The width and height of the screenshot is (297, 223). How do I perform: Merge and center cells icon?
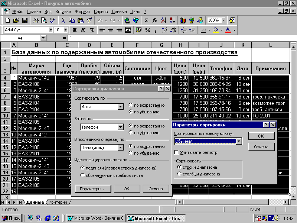[x=128, y=30]
